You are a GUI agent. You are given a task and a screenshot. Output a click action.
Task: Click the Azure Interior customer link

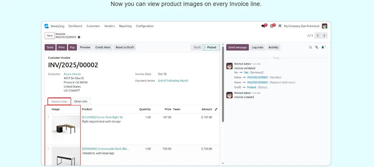tap(72, 74)
